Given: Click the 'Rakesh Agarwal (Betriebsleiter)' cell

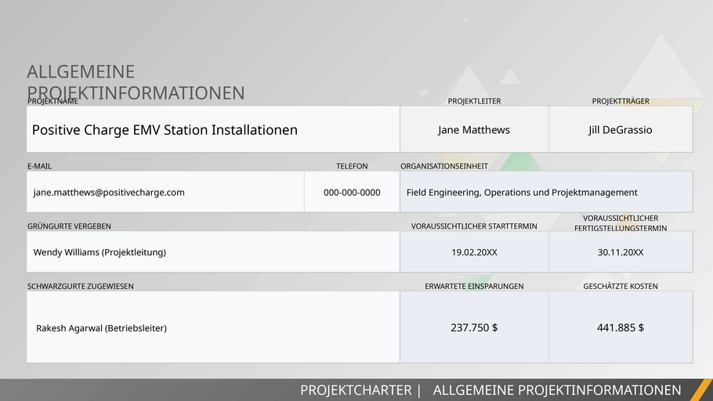Looking at the screenshot, I should click(x=213, y=327).
